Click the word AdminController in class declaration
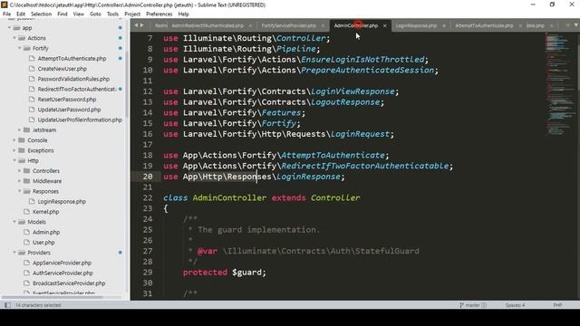 click(229, 197)
